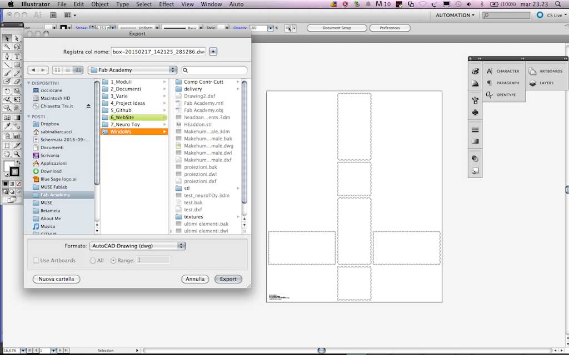This screenshot has height=355, width=569.
Task: Switch file browser to list view
Action: point(67,70)
